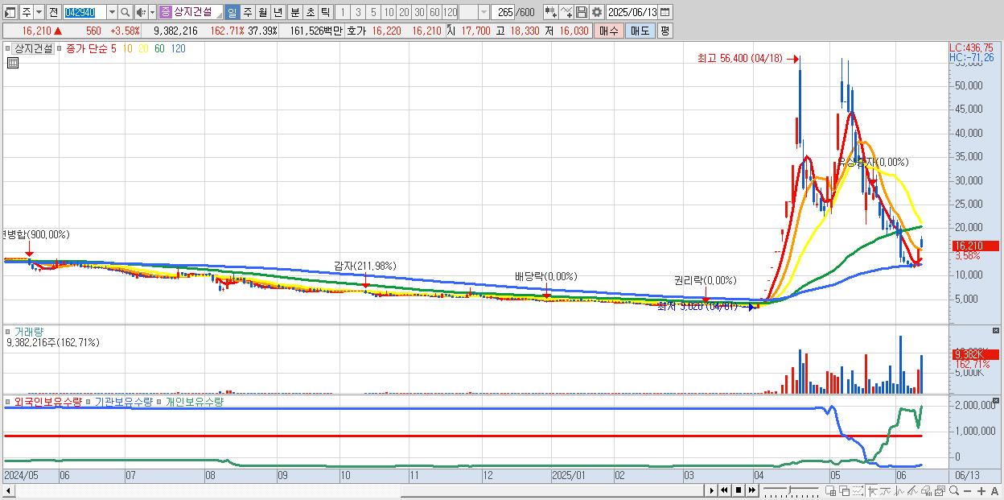1004x500 pixels.
Task: Click the chart zoom slider handle
Action: (x=789, y=490)
